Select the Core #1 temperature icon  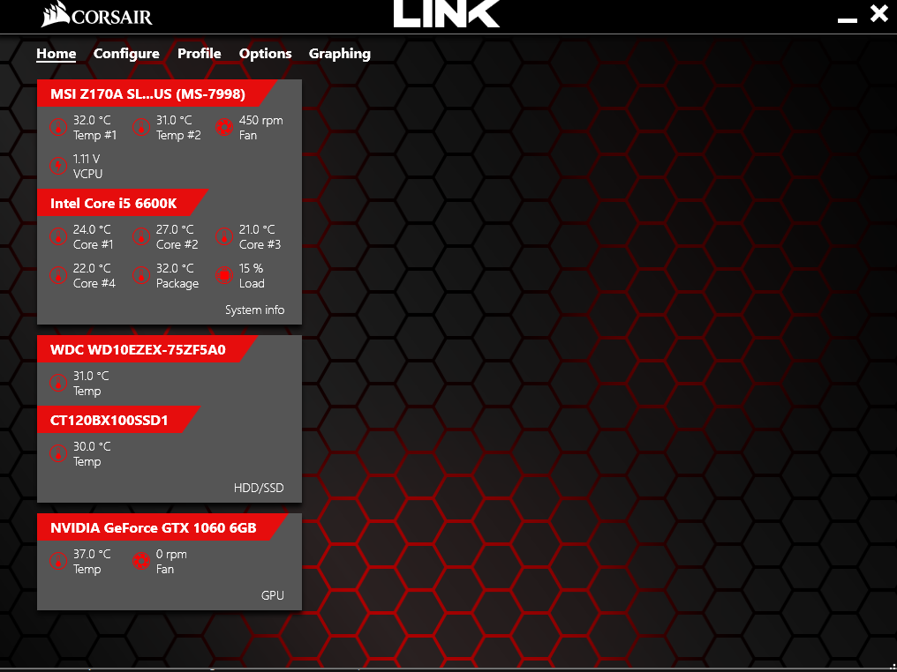[x=57, y=236]
